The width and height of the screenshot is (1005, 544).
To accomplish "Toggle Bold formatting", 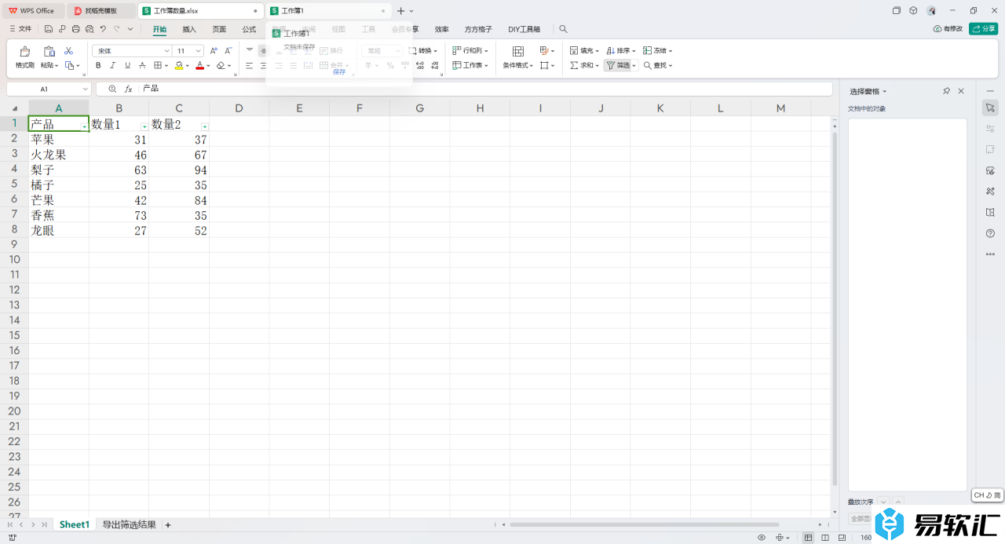I will click(98, 66).
